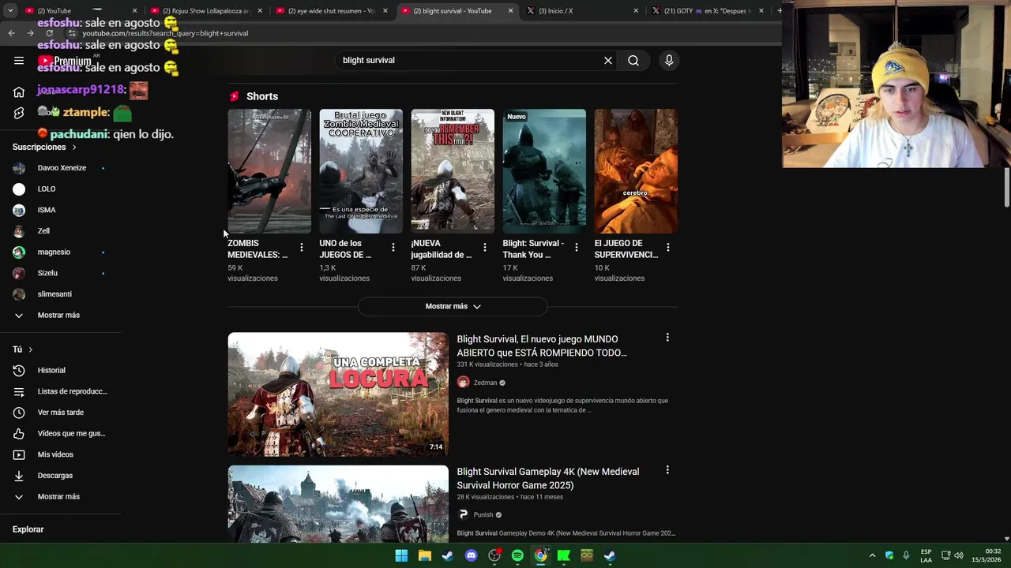Open options for ZOMBIS MEDIEVALES short
1011x568 pixels.
302,248
